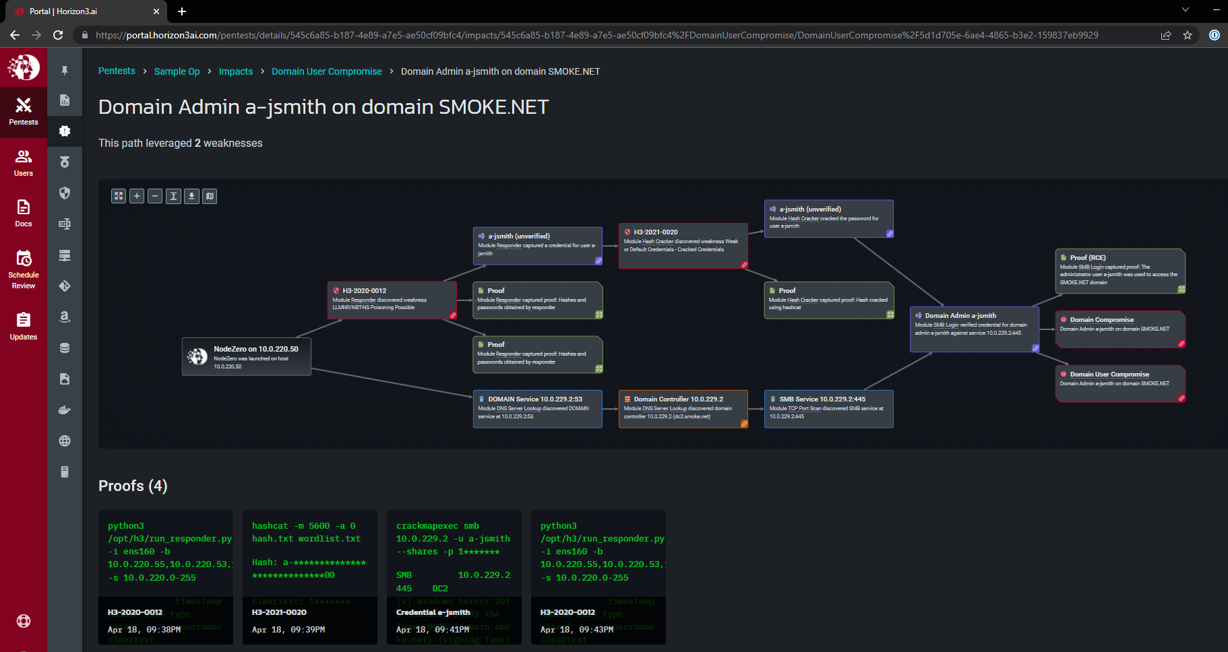Screen dimensions: 1228x652
Task: Open the Amazon AWS sidebar icon
Action: point(65,317)
